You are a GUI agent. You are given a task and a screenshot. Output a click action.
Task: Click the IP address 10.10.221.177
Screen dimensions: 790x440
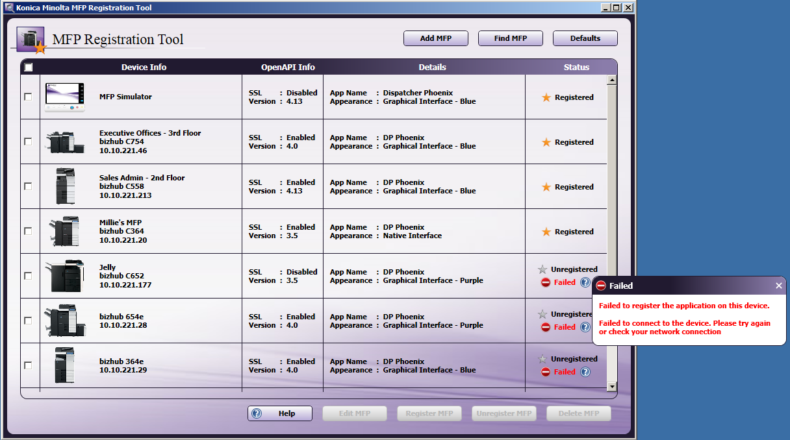125,284
